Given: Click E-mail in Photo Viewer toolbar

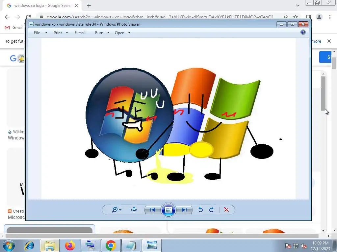Looking at the screenshot, I should [x=80, y=33].
